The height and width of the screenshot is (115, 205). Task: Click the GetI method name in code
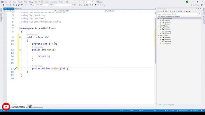pyautogui.click(x=50, y=50)
